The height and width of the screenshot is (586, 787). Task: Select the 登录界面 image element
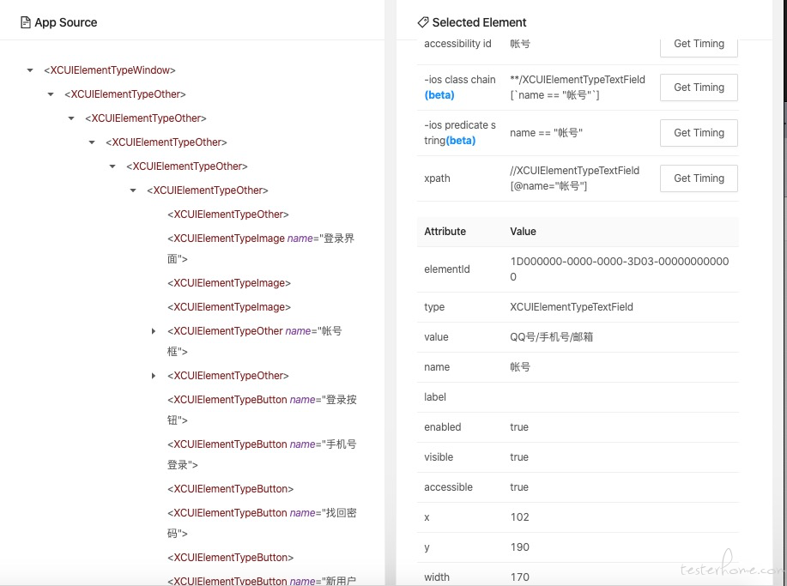click(x=261, y=248)
